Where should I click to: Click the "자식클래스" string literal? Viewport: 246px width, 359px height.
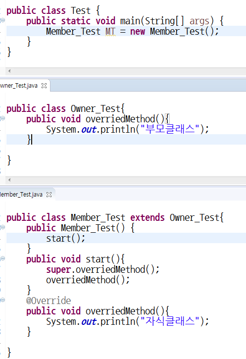click(x=170, y=321)
